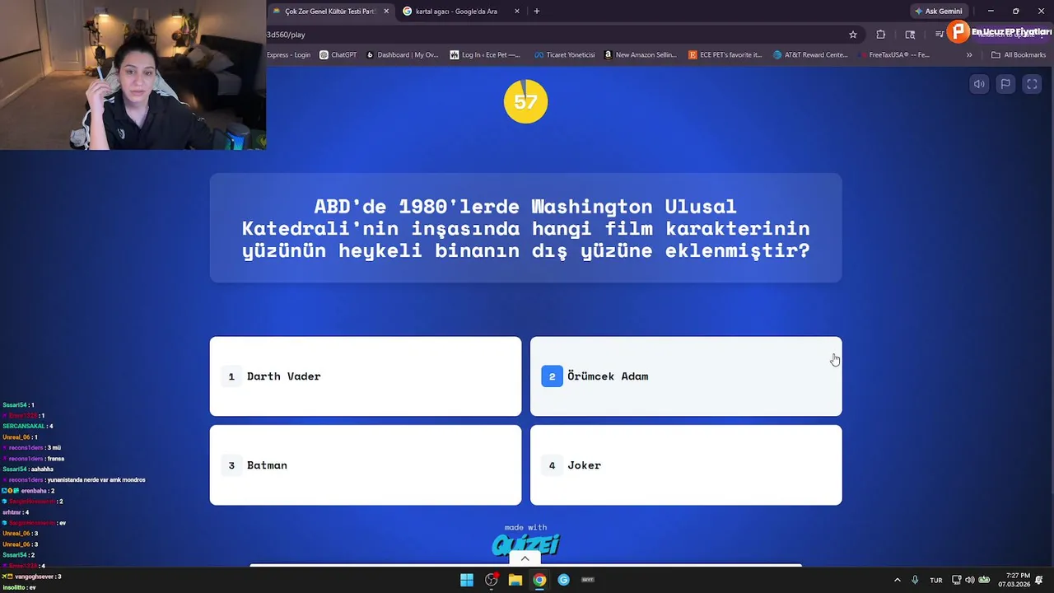1054x593 pixels.
Task: Open AT&T Reward Cente... bookmark
Action: pyautogui.click(x=810, y=55)
